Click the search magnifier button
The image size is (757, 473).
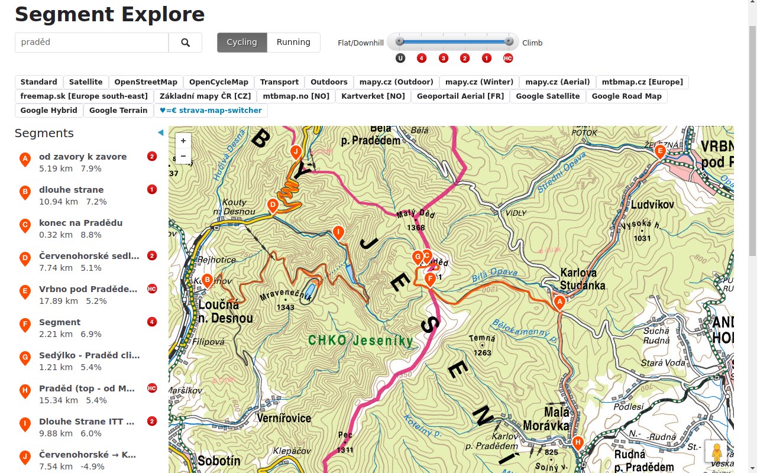click(185, 43)
